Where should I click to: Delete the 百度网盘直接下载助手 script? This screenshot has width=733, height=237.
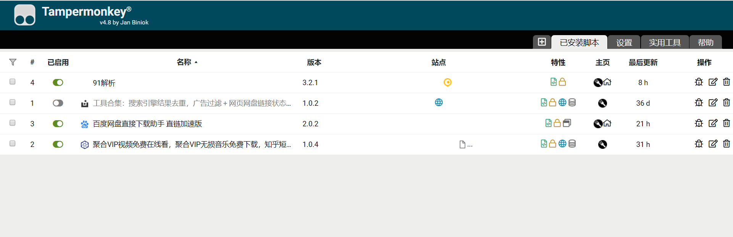[x=727, y=123]
